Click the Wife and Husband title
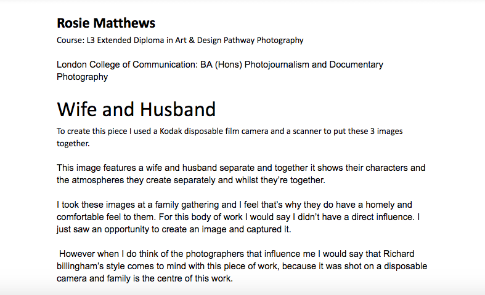485x295 pixels. click(136, 109)
